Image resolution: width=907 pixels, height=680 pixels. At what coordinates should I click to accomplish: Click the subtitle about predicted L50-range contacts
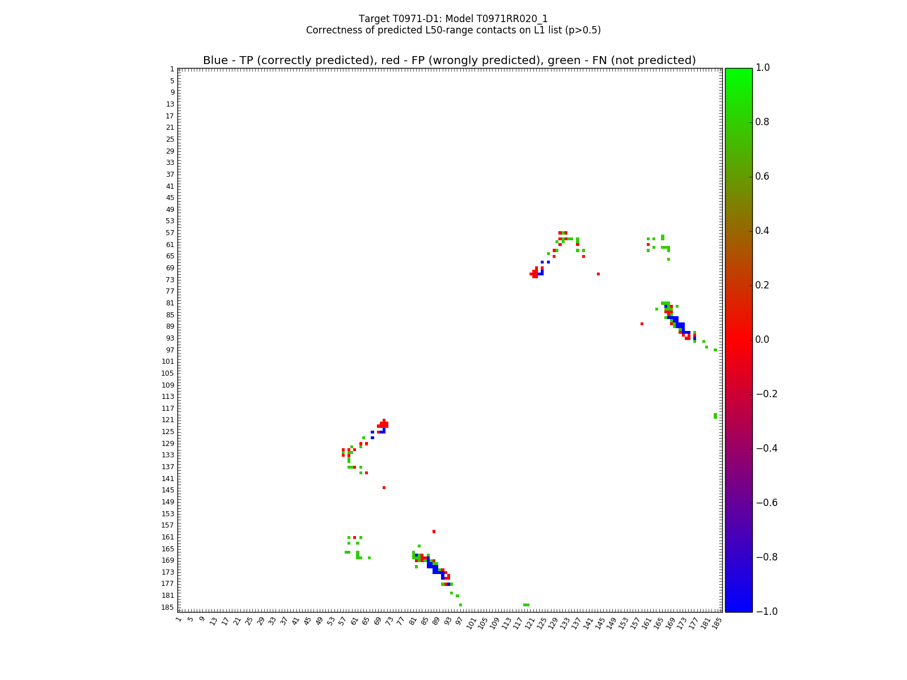(x=453, y=30)
